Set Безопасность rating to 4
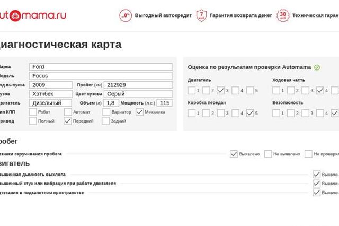339x226 pixels. pos(320,113)
